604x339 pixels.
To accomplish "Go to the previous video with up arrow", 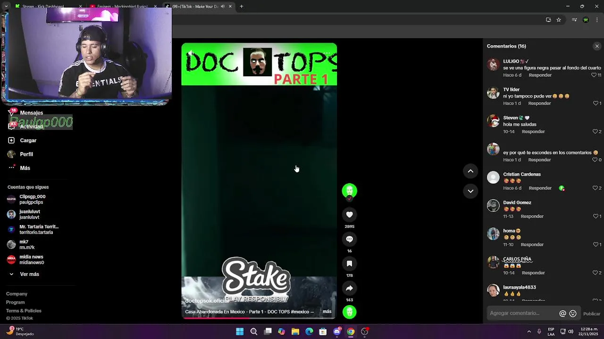I will point(470,171).
